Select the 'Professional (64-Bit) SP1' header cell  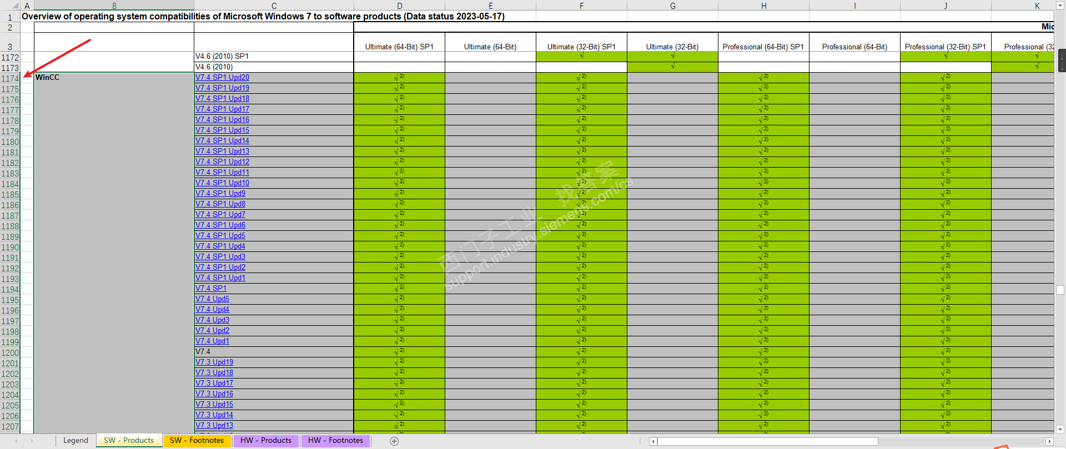[x=763, y=42]
